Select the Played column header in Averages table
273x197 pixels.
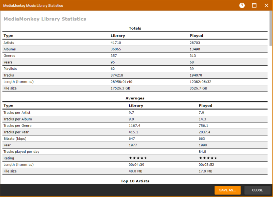(205, 106)
